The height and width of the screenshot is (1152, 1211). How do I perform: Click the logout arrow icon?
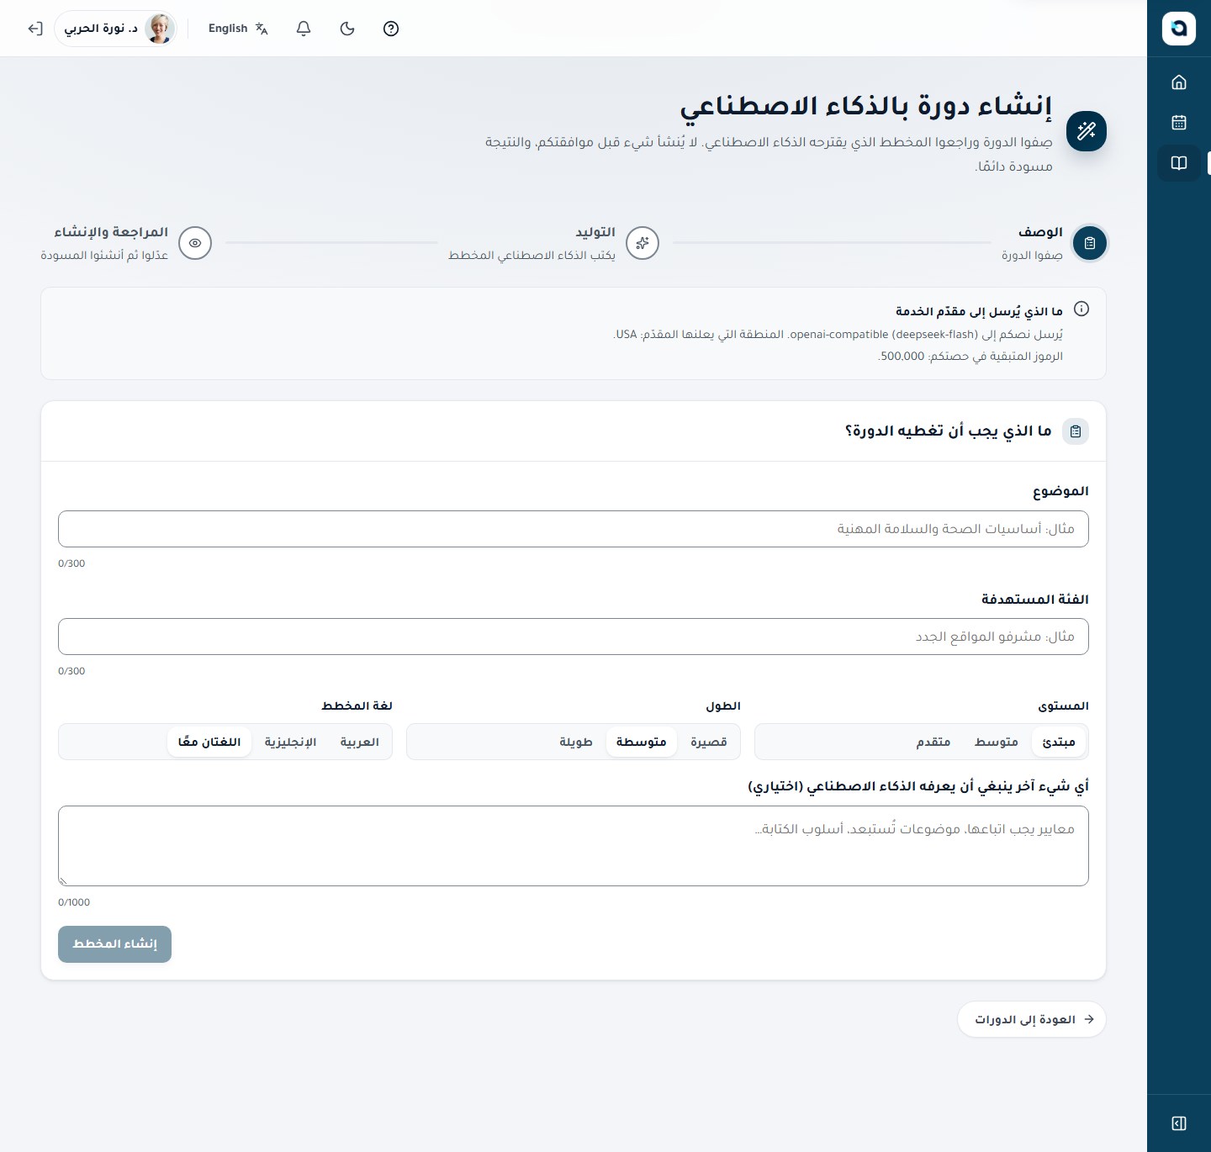[x=35, y=29]
